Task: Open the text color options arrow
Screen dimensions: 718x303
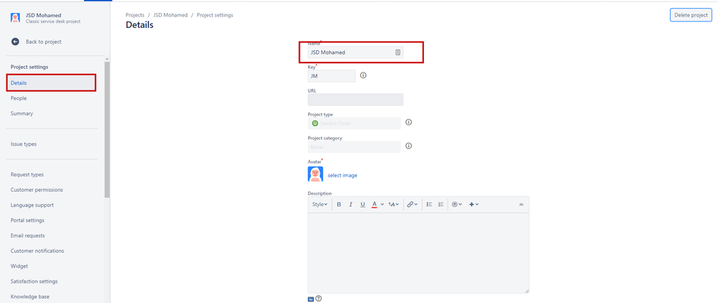Action: coord(382,205)
